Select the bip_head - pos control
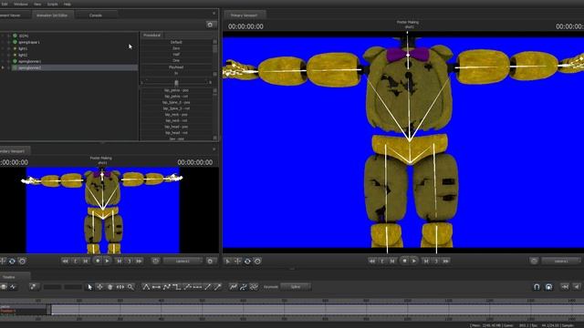The width and height of the screenshot is (584, 328). tap(176, 127)
